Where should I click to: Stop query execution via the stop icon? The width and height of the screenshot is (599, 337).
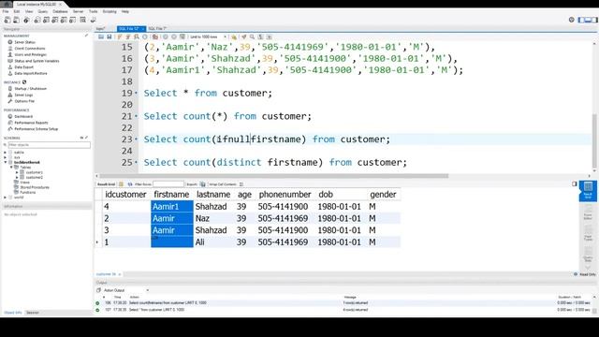(145, 37)
